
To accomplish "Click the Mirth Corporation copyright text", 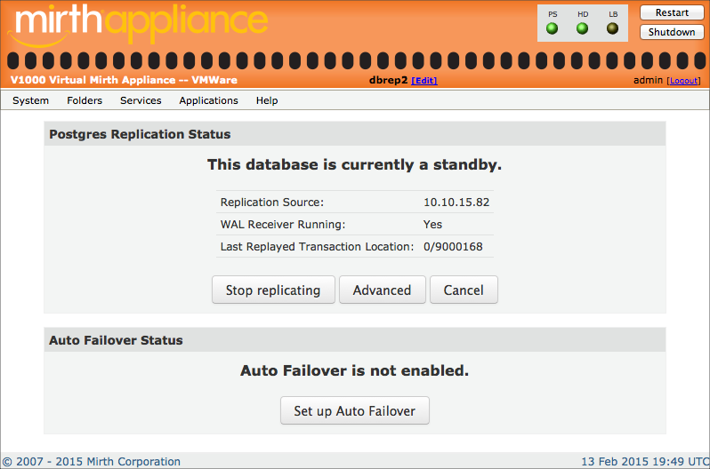I will click(92, 461).
